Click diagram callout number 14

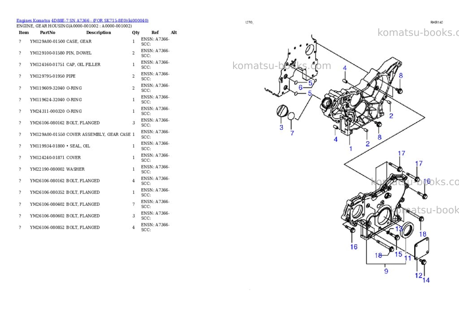426,280
